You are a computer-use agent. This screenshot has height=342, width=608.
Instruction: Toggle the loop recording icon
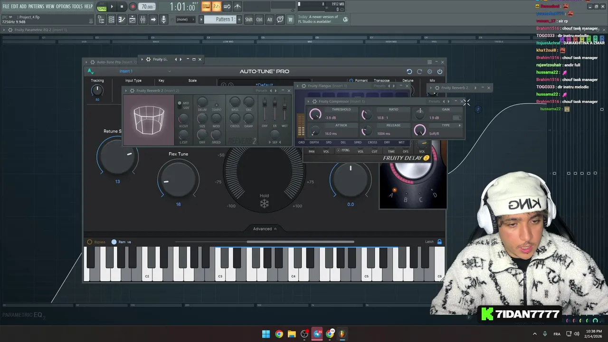point(227,6)
